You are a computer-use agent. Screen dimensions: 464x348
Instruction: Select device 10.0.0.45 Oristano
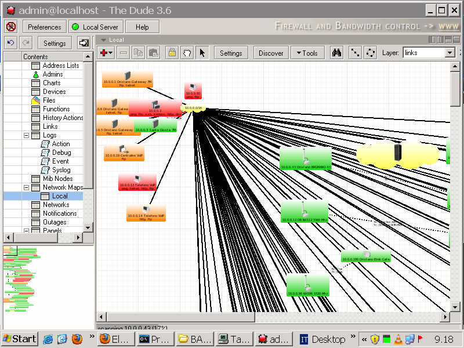click(306, 159)
